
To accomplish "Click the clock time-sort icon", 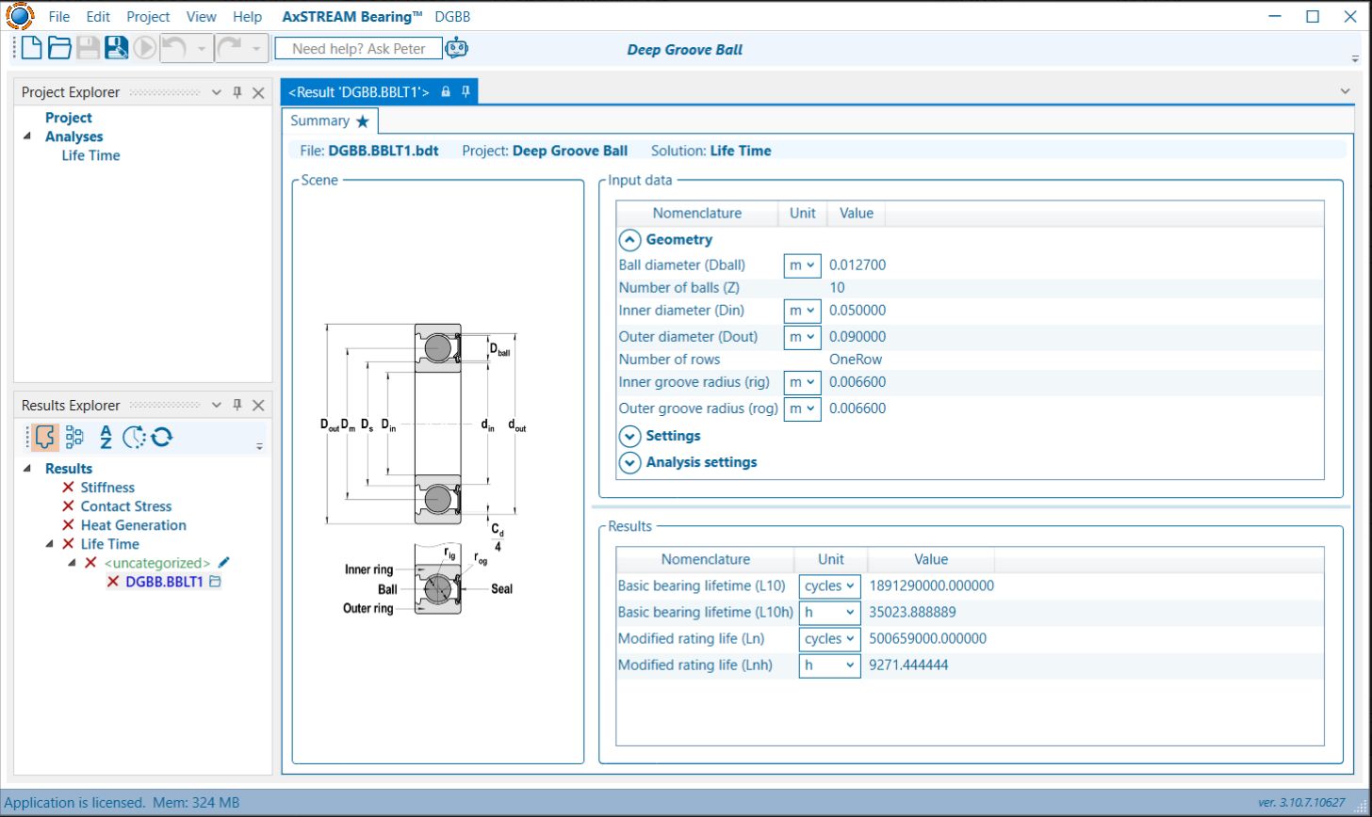I will point(134,437).
